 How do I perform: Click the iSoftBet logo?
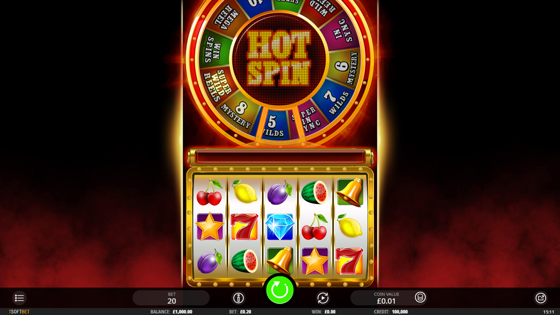coord(19,311)
